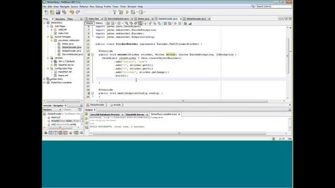
Task: Run the project with green arrow
Action: [x=127, y=12]
